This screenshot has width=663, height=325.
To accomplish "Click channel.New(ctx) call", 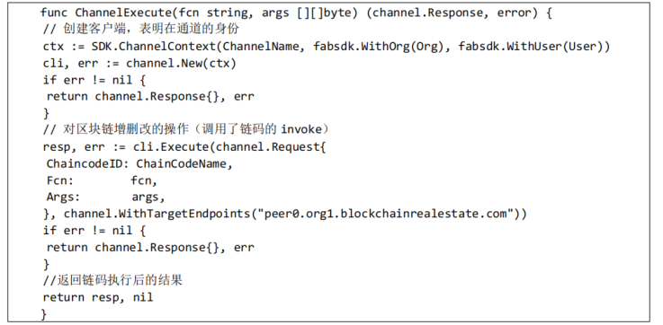I will pos(181,64).
